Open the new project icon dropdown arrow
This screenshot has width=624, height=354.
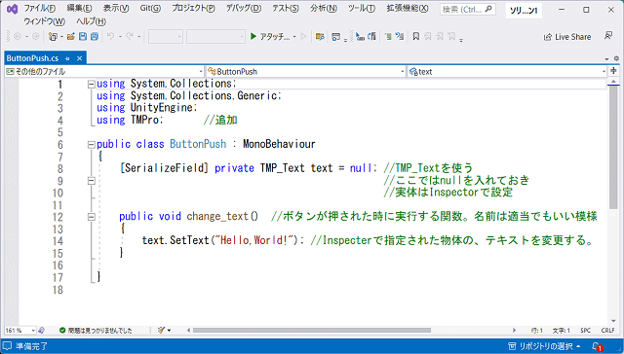tap(61, 37)
